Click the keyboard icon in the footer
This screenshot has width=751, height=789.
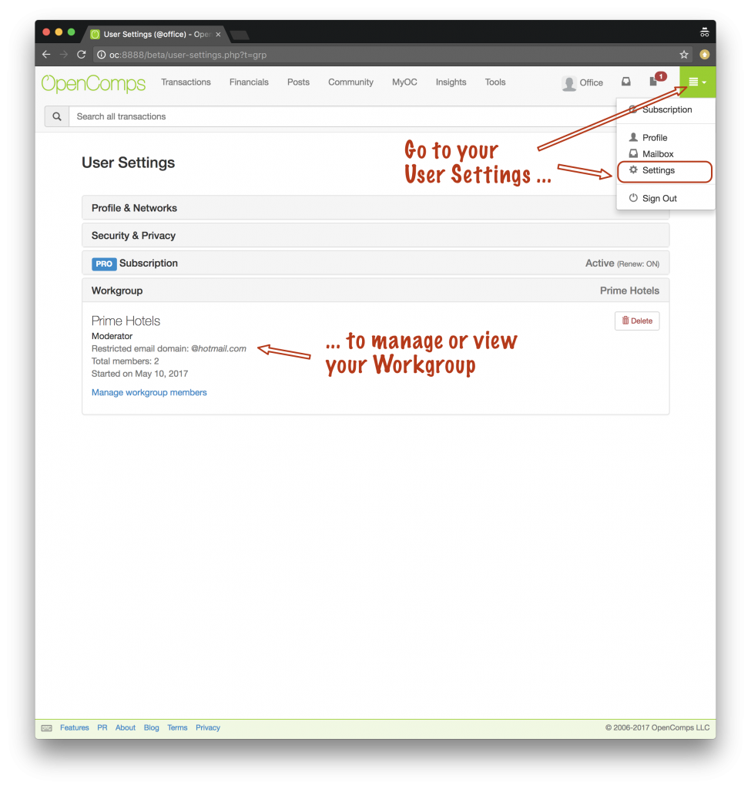[x=46, y=727]
